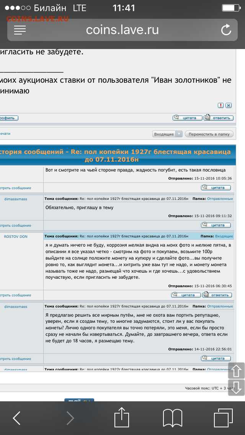
Task: Click the message history header title
Action: click(115, 155)
